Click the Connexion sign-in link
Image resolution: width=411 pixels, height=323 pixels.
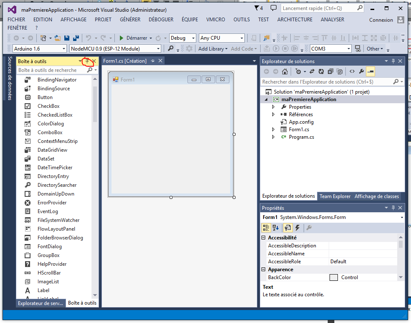[x=381, y=20]
